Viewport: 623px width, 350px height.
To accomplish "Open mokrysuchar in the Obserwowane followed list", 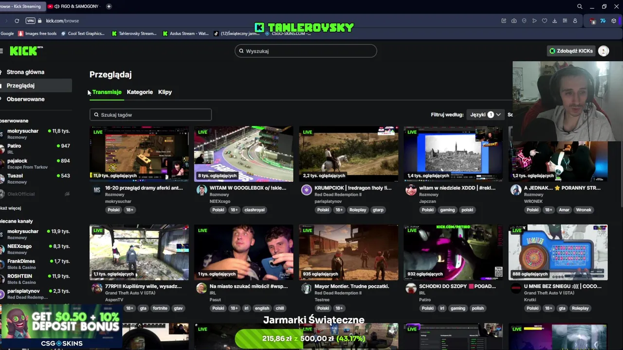I will (35, 133).
